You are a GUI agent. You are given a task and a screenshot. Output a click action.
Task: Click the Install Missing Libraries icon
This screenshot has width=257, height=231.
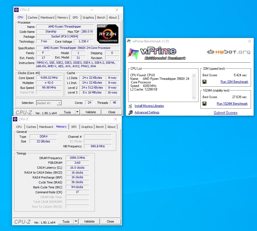pyautogui.click(x=130, y=106)
